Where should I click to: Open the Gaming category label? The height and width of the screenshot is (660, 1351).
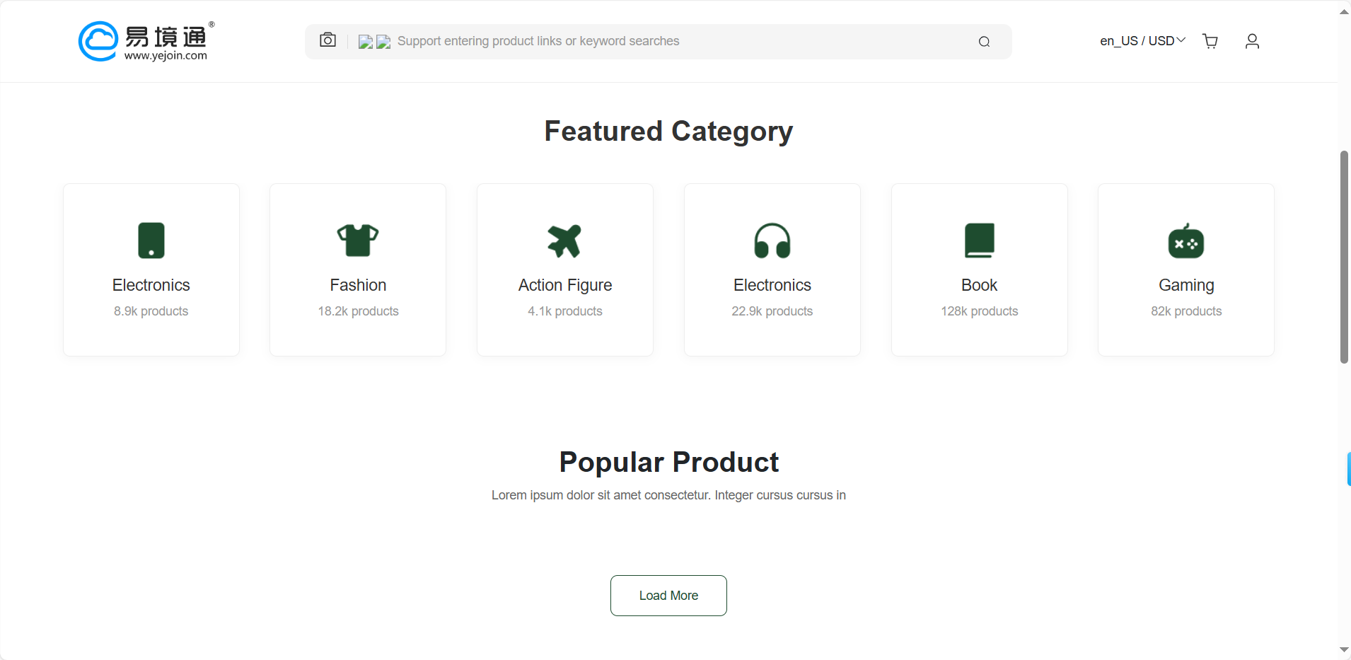1186,285
